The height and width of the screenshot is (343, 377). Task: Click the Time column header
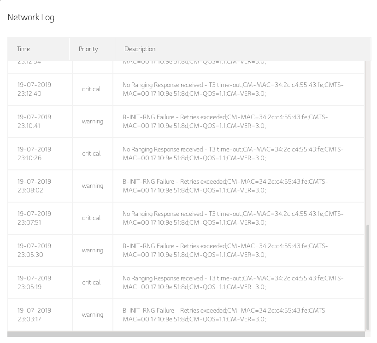24,49
